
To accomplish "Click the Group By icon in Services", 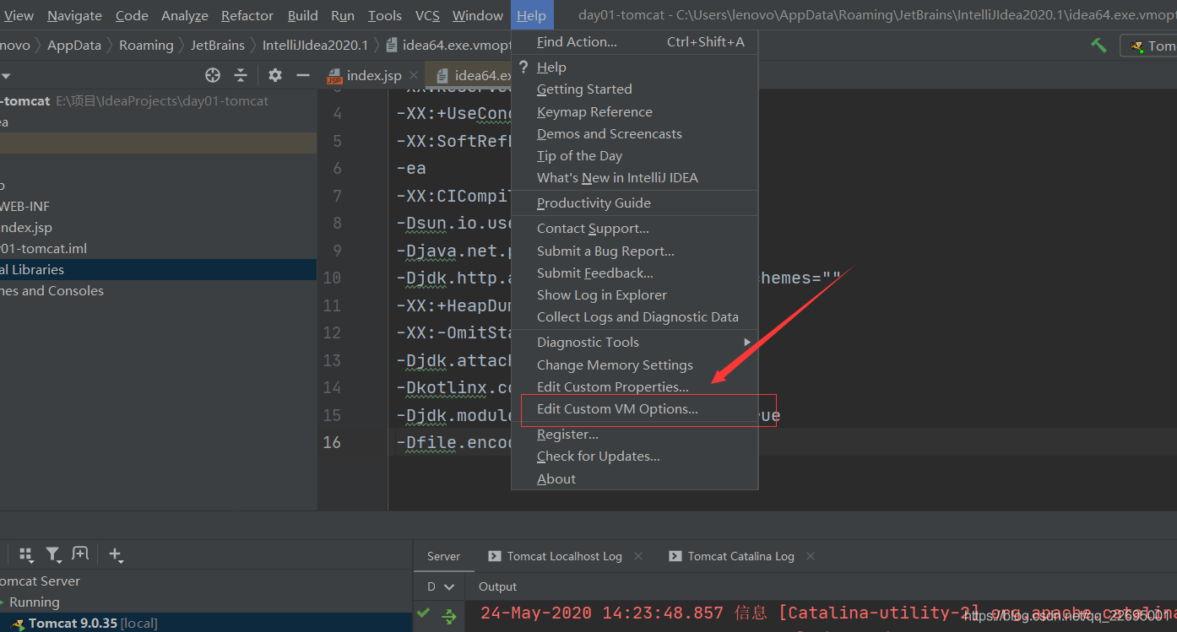I will tap(26, 554).
